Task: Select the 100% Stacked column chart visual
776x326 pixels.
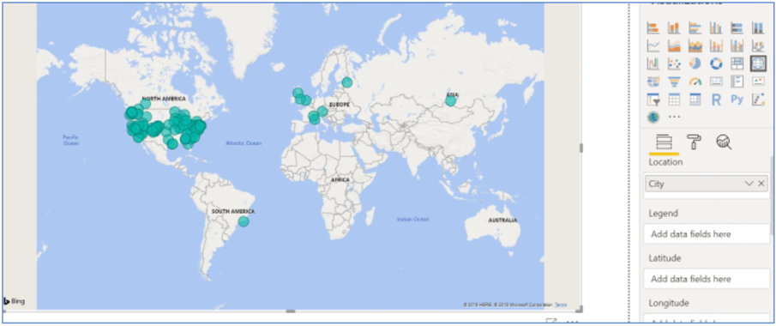Action: 758,28
